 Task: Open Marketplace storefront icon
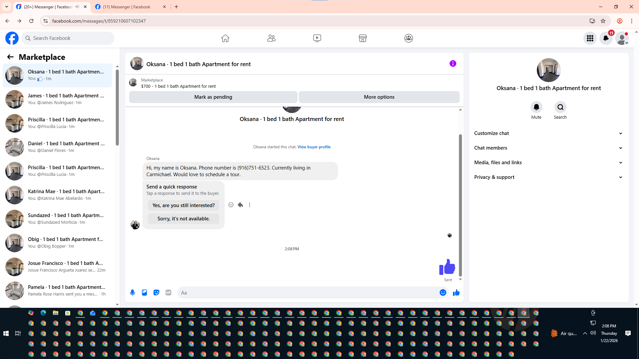[363, 38]
